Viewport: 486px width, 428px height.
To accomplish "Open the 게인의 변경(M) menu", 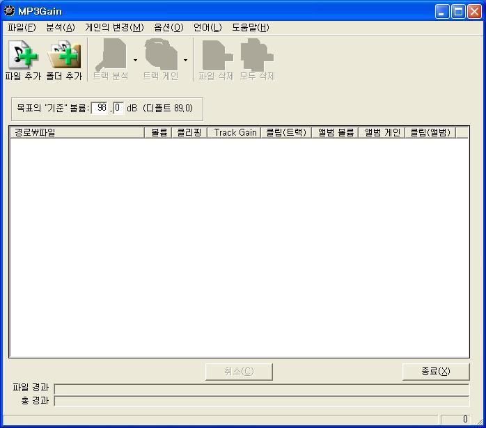I will pos(114,28).
